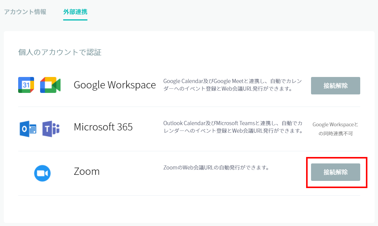Click the 個人のアカウントで認証 heading
This screenshot has width=378, height=226.
click(60, 52)
